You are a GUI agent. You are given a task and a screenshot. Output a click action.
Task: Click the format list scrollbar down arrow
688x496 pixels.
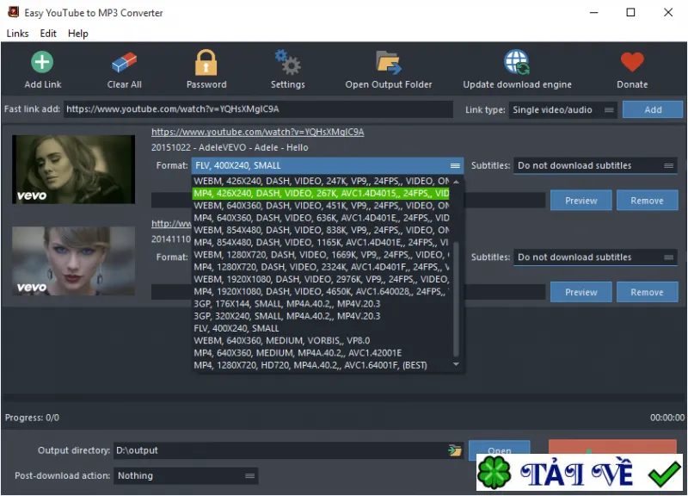point(457,364)
